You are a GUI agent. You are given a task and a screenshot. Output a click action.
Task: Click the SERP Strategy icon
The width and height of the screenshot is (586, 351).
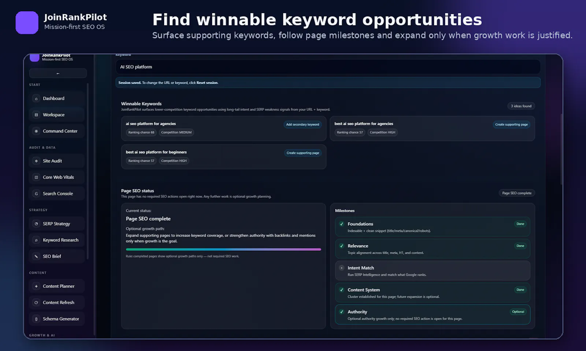36,224
